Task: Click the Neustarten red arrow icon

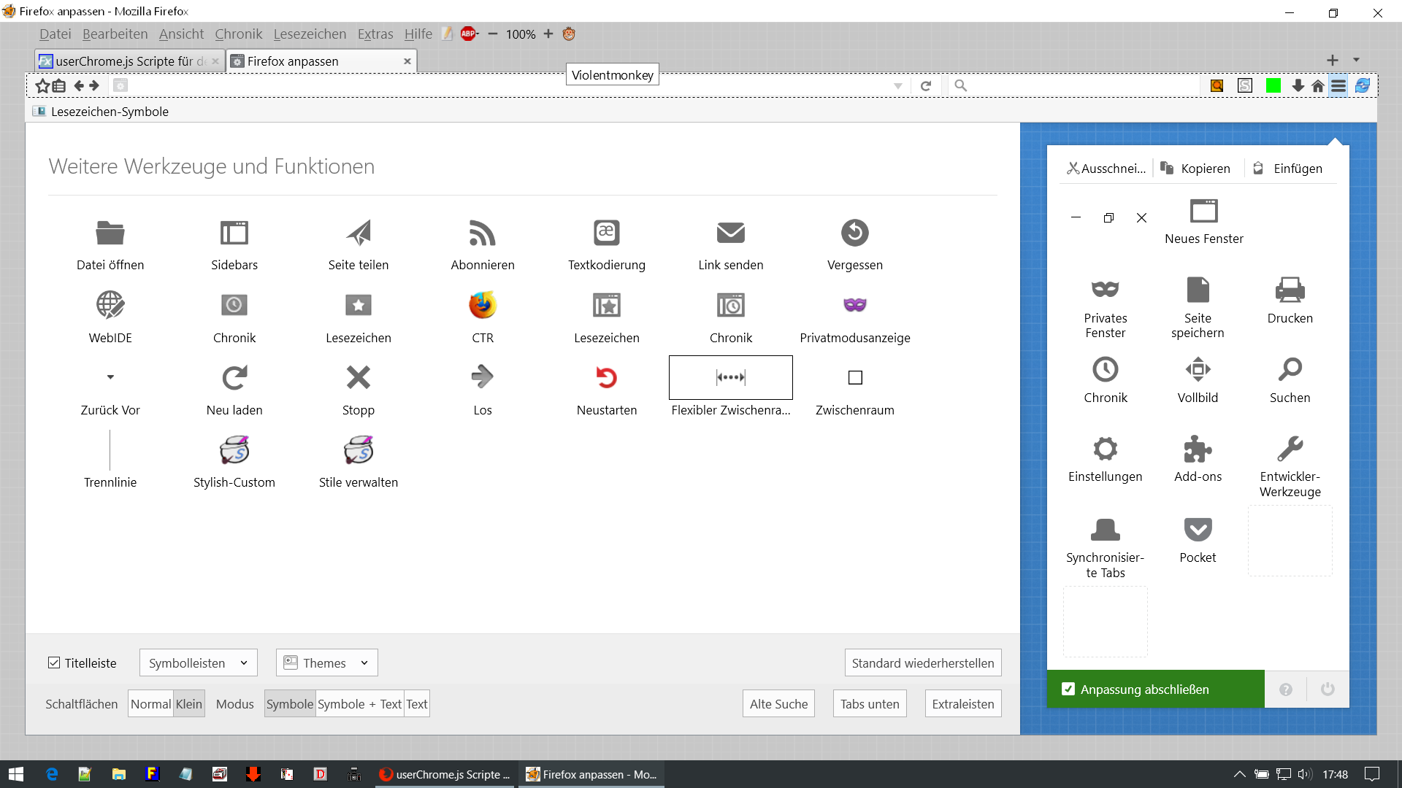Action: (606, 377)
